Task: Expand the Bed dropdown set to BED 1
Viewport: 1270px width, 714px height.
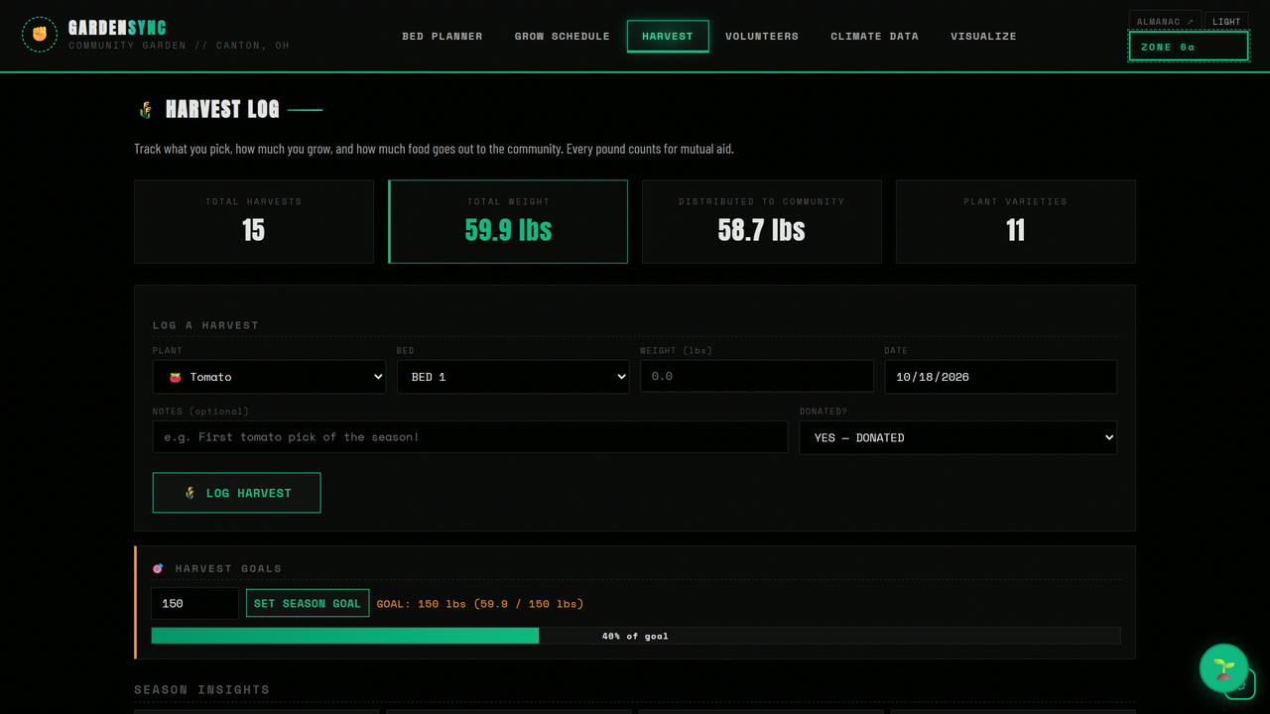Action: point(513,377)
